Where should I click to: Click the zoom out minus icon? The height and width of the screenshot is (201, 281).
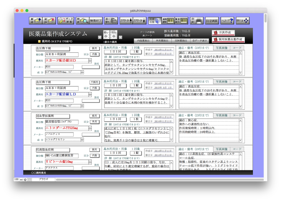click(21, 180)
